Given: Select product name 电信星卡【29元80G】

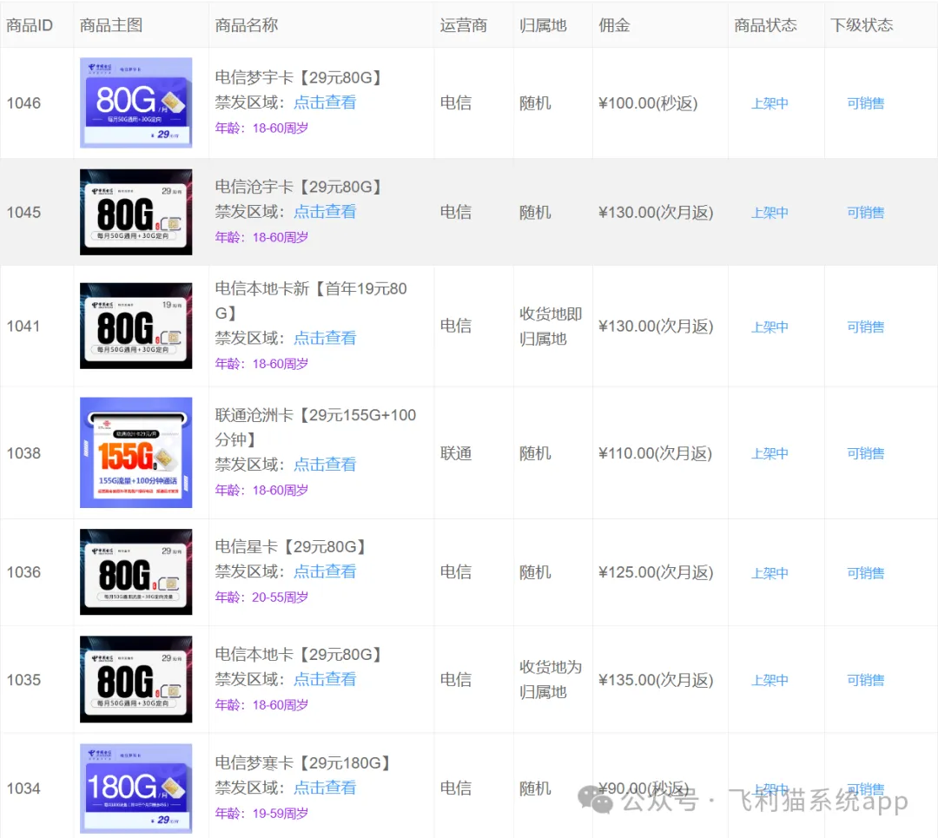Looking at the screenshot, I should 290,546.
